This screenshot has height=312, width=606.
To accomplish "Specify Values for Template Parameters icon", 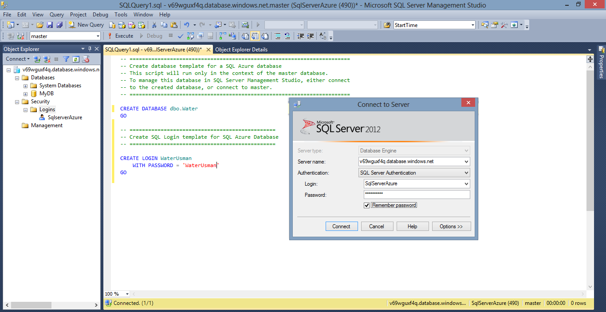I will 323,36.
